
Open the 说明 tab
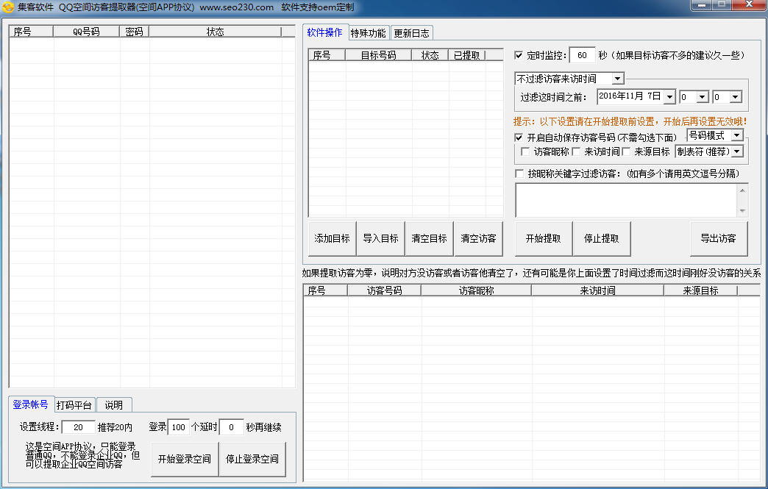[113, 405]
